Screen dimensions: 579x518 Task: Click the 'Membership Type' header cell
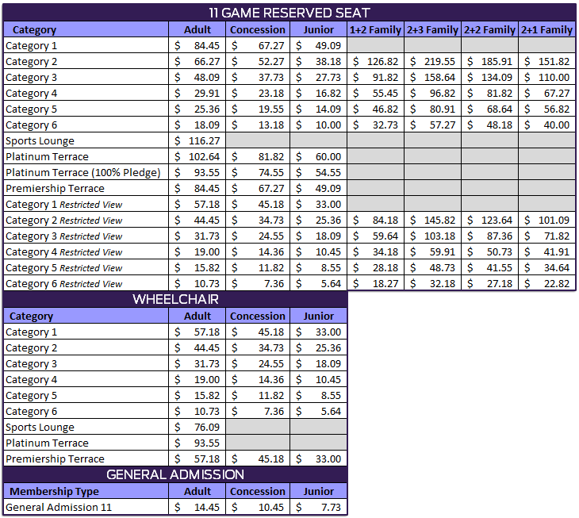[x=86, y=491]
